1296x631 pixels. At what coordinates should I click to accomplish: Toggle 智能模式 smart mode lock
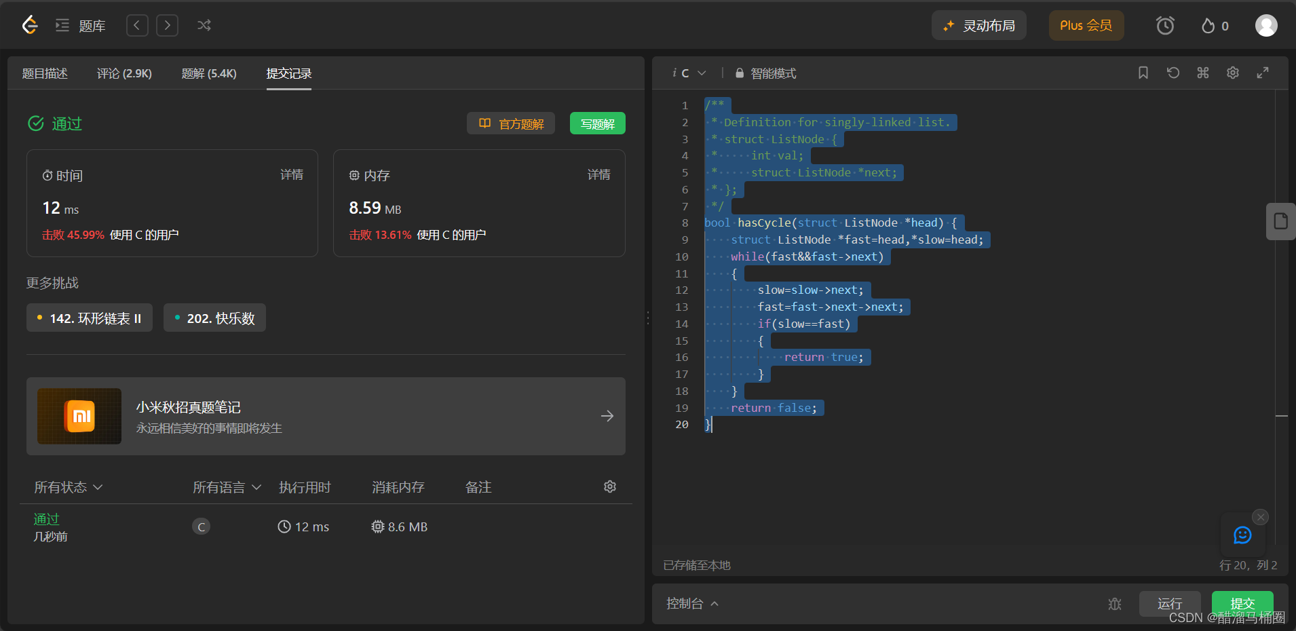click(765, 73)
